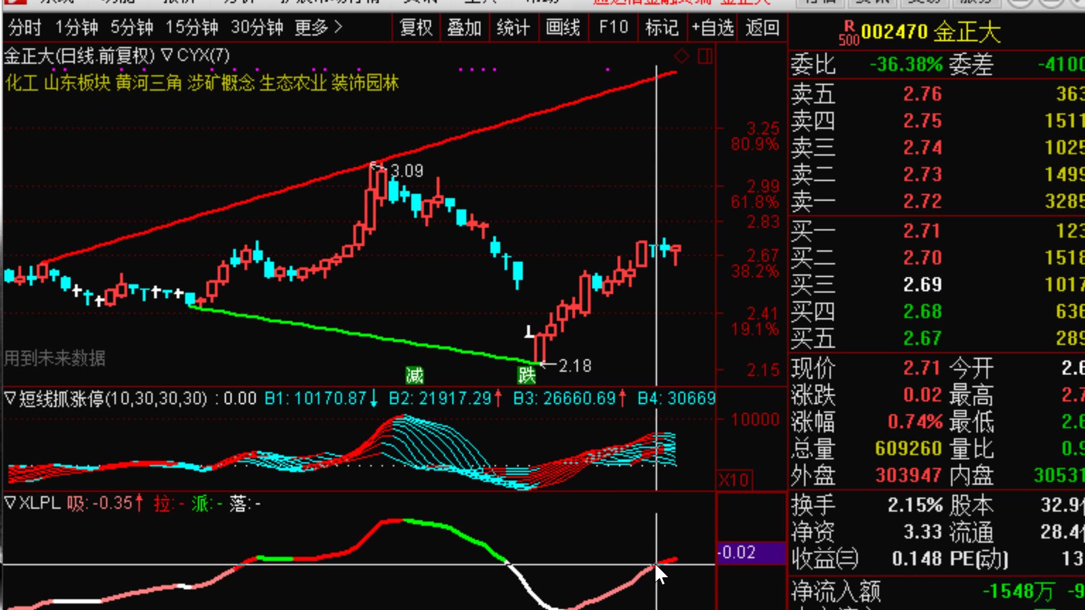Open the 装饰园林 concept tag
The image size is (1085, 610).
click(x=364, y=83)
